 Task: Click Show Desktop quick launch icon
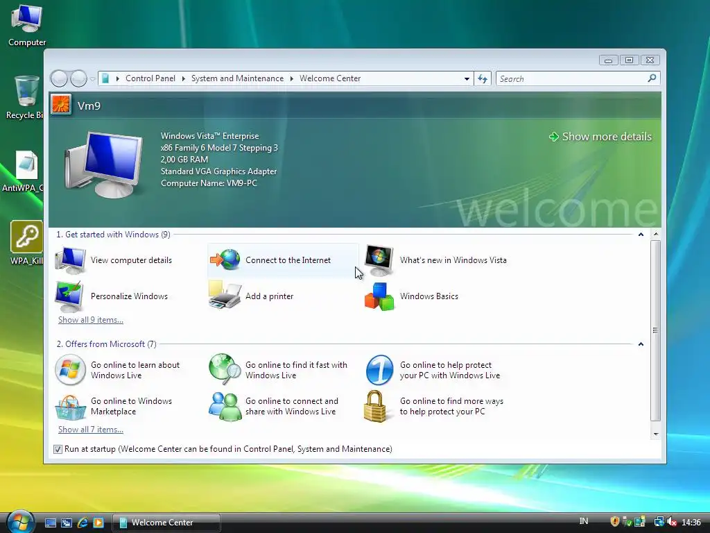50,523
